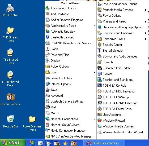This screenshot has height=146, width=149.
Task: Open Power Options
Action: 122,16
